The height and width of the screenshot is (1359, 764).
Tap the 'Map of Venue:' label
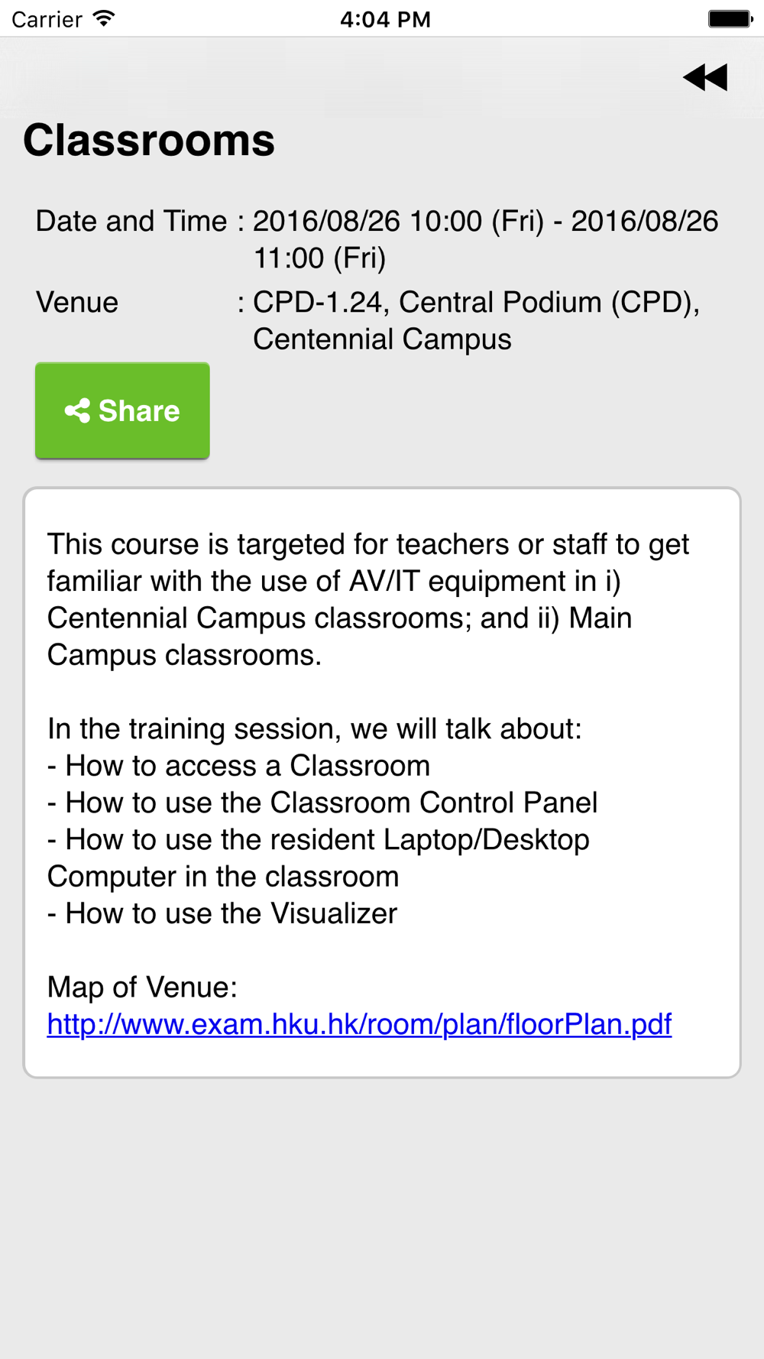(x=142, y=988)
